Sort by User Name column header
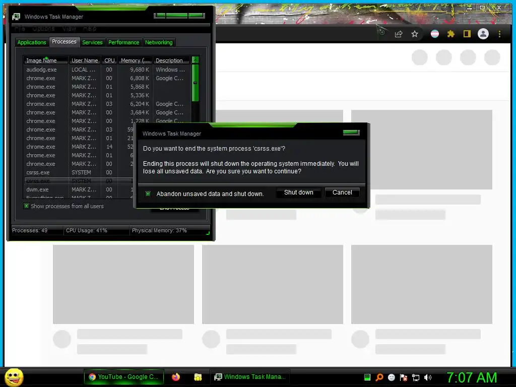This screenshot has height=387, width=516. click(85, 60)
